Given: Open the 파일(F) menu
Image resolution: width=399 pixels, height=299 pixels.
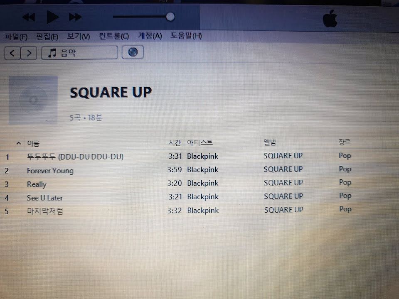Looking at the screenshot, I should click(16, 37).
